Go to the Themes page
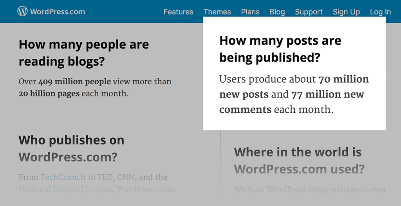Image resolution: width=401 pixels, height=206 pixels. [217, 12]
